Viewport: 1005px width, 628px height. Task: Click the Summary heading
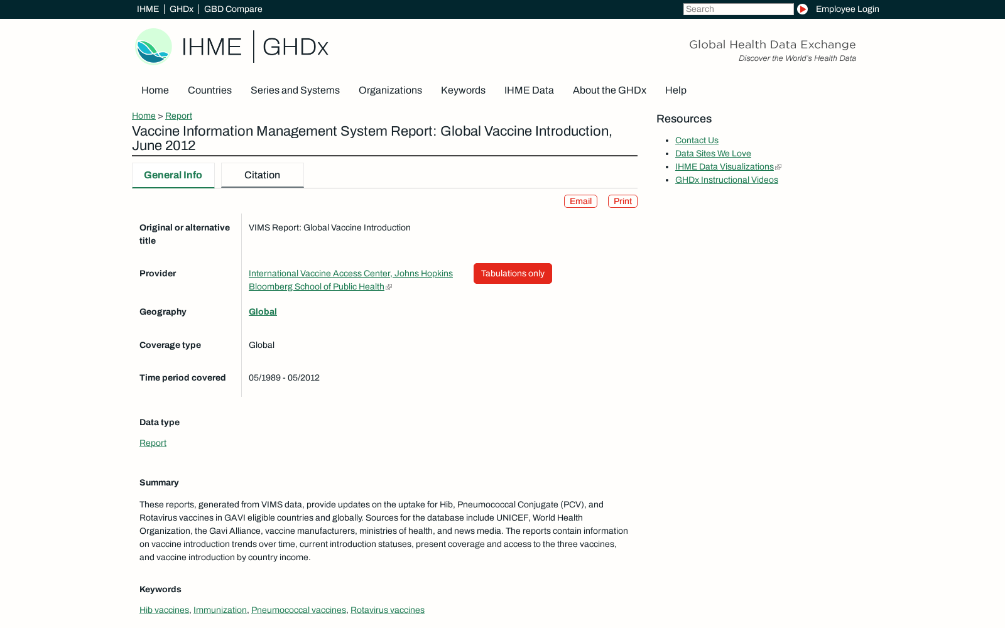159,483
